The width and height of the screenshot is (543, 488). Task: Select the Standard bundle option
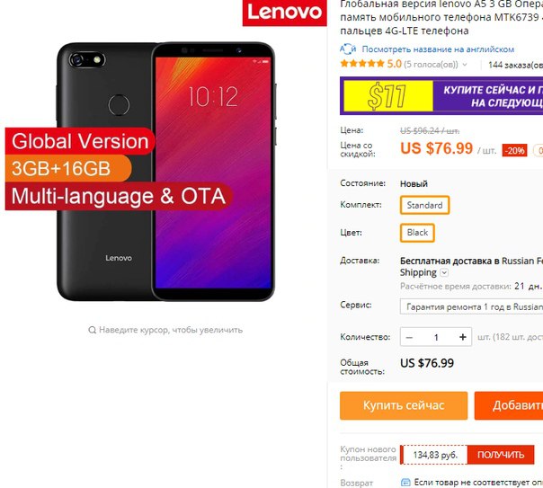(x=424, y=205)
